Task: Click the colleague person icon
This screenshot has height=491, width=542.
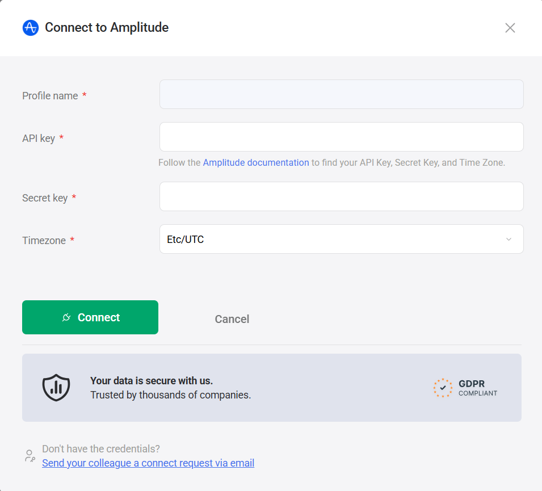Action: click(30, 456)
